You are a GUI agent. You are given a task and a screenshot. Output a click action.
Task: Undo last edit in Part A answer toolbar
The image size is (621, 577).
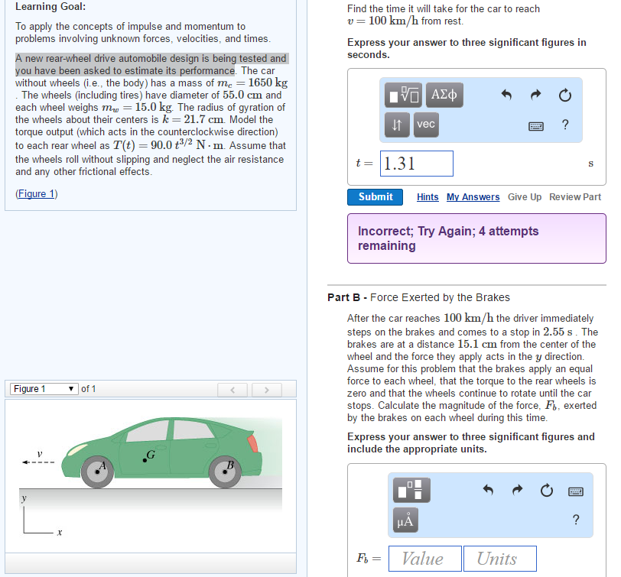point(506,96)
